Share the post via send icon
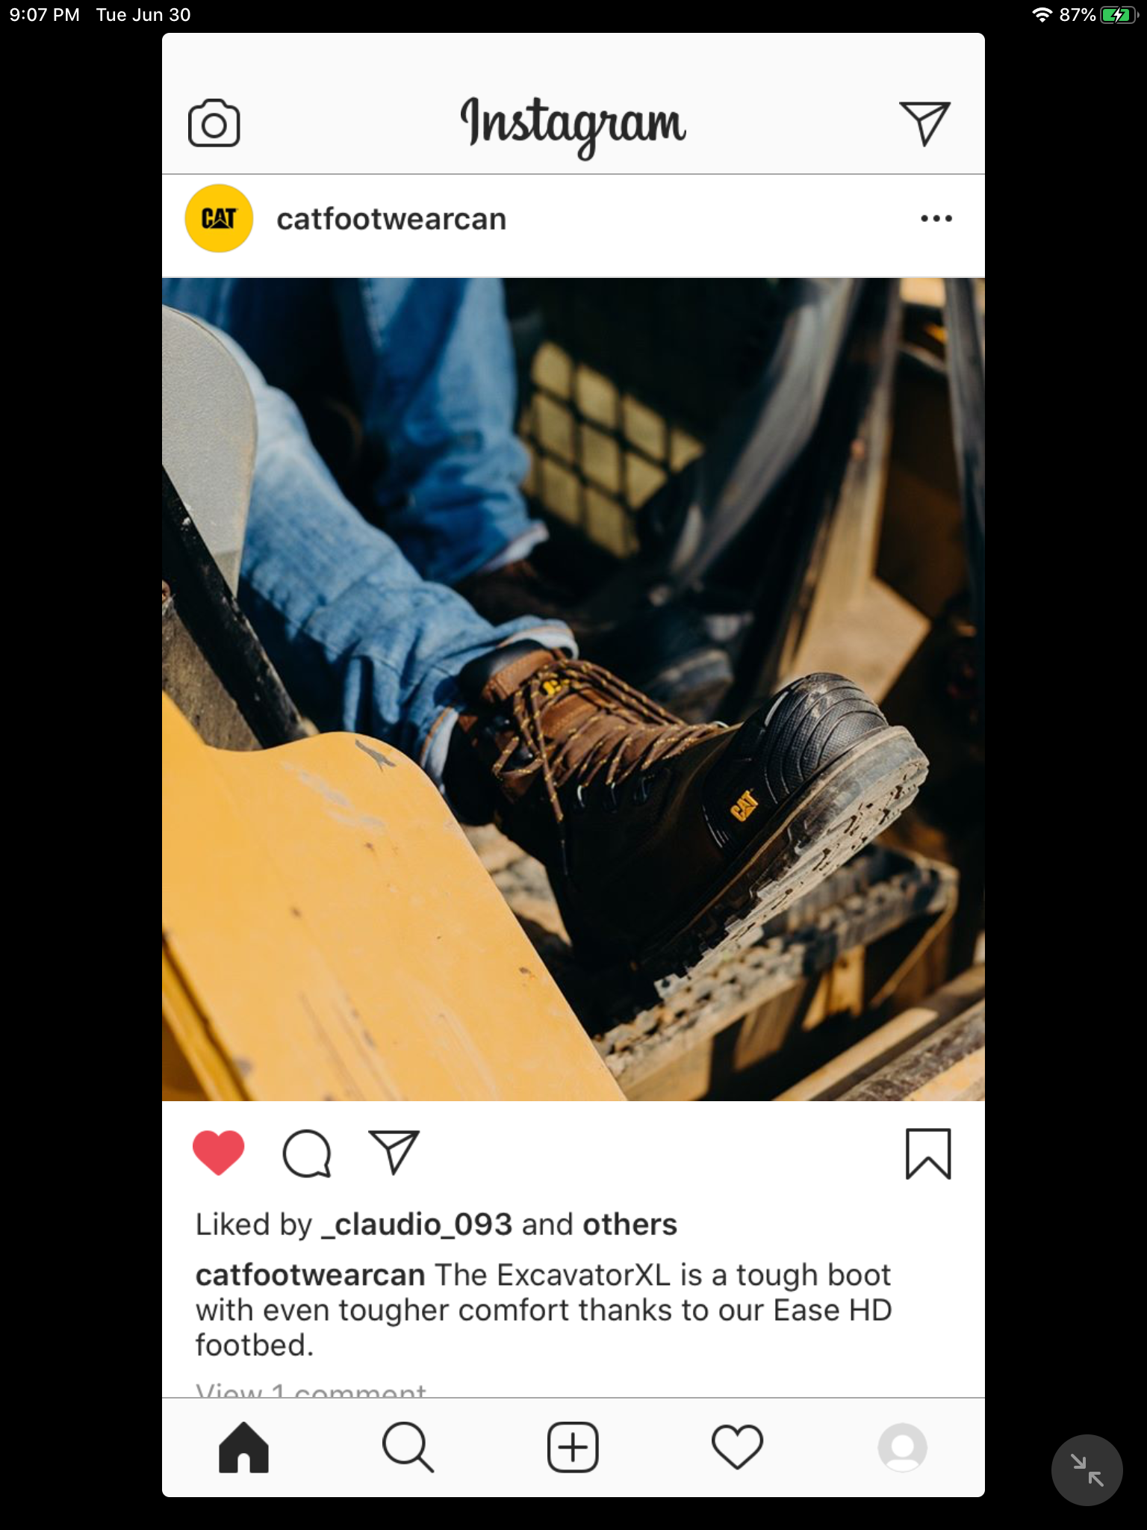Image resolution: width=1147 pixels, height=1530 pixels. tap(394, 1152)
